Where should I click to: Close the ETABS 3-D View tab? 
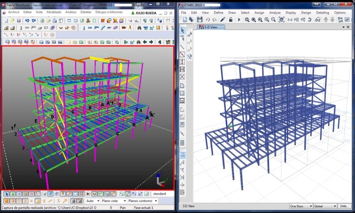[x=348, y=27]
